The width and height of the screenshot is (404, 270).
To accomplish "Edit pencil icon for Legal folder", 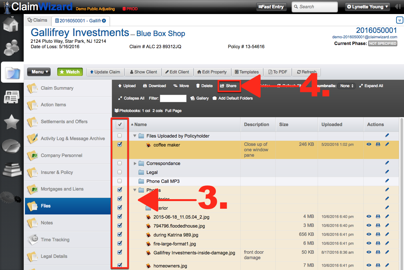I will (x=387, y=172).
